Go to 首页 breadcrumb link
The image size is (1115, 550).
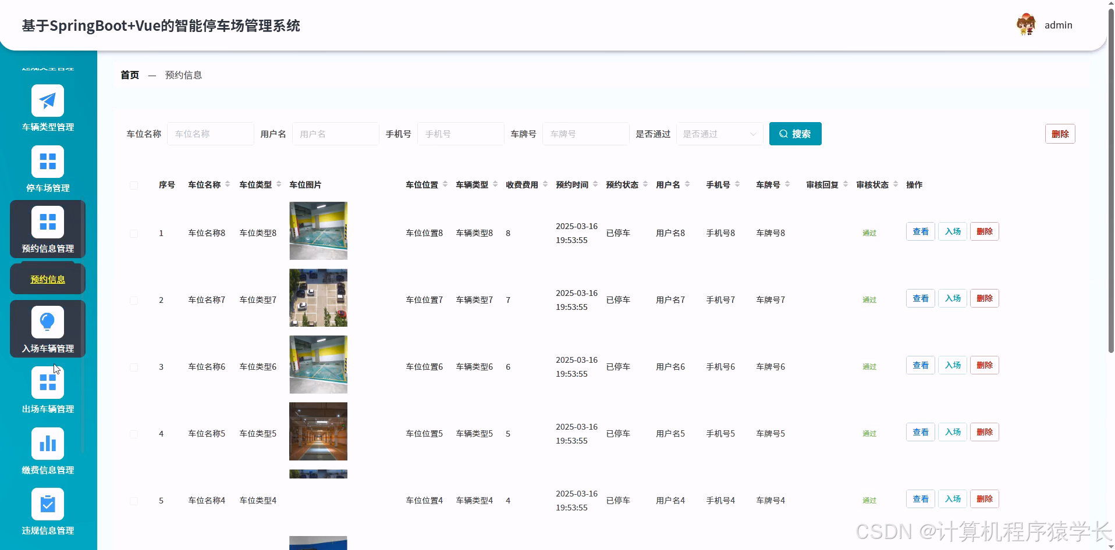(x=130, y=75)
